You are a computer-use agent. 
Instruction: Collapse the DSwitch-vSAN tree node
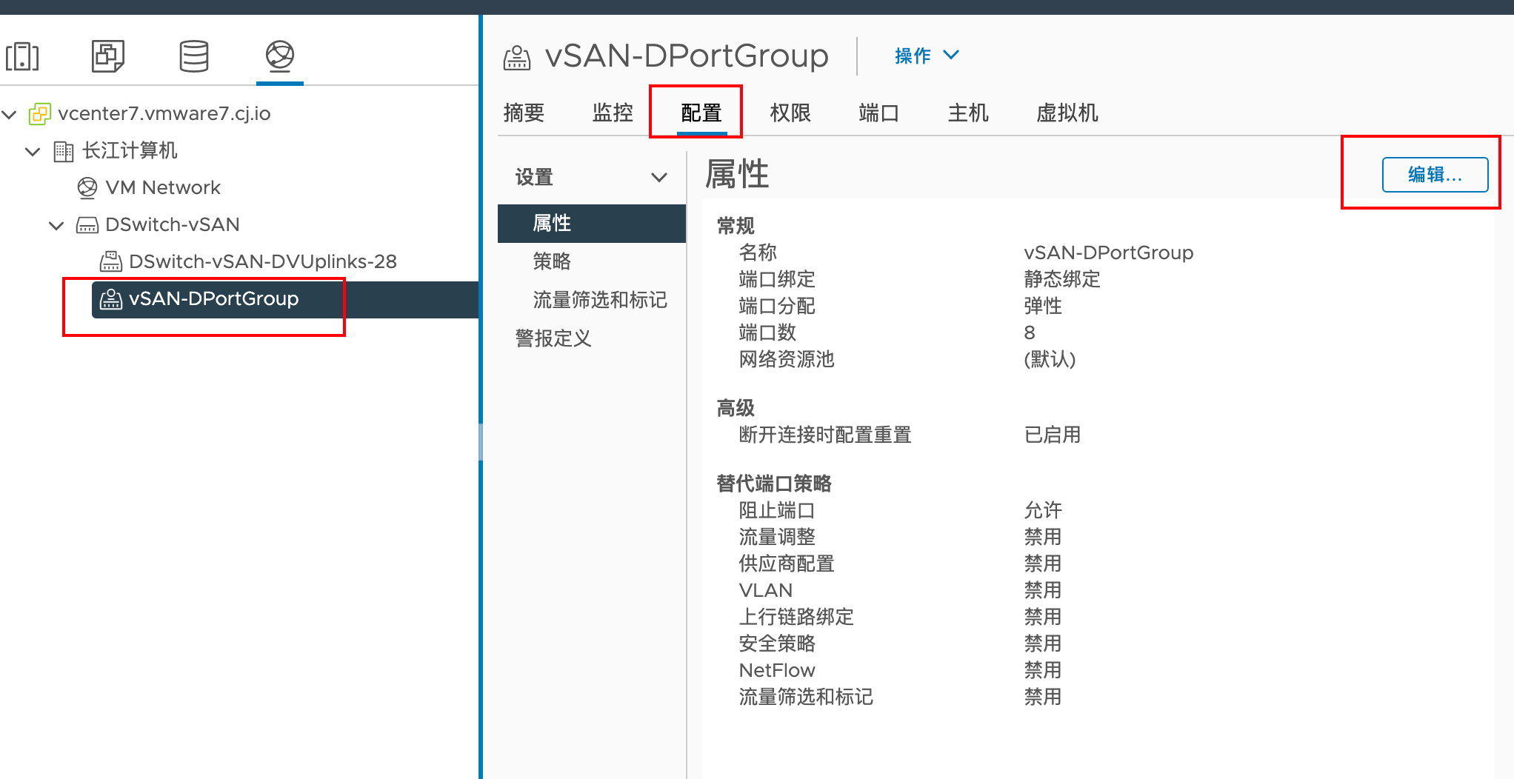click(56, 226)
